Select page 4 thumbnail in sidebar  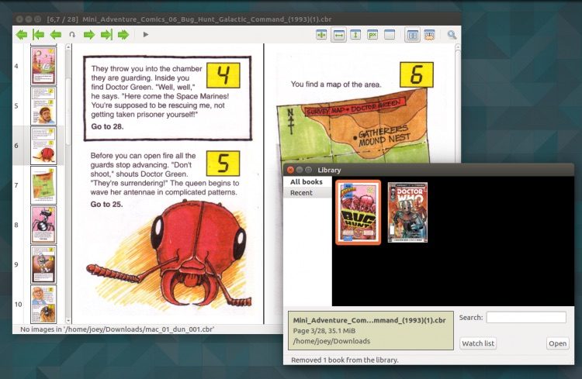pos(43,66)
